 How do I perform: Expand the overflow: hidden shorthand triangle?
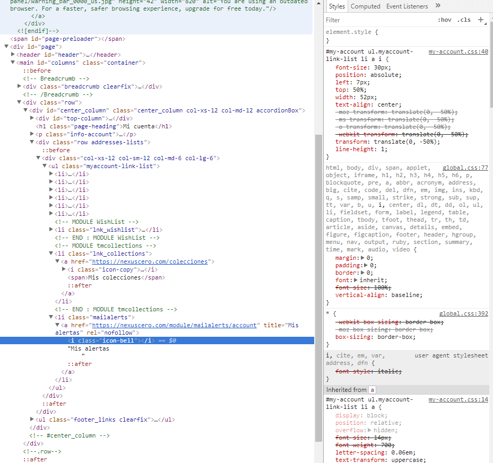[x=369, y=430]
